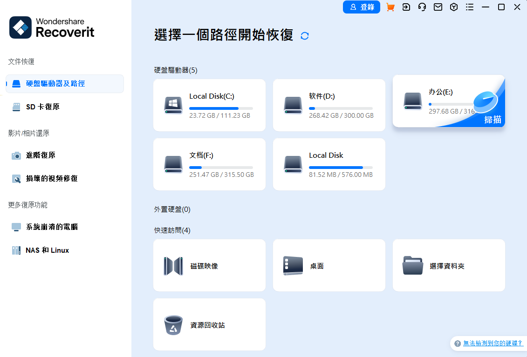Click the sign-in arrow icon
This screenshot has height=357, width=527.
click(x=406, y=7)
